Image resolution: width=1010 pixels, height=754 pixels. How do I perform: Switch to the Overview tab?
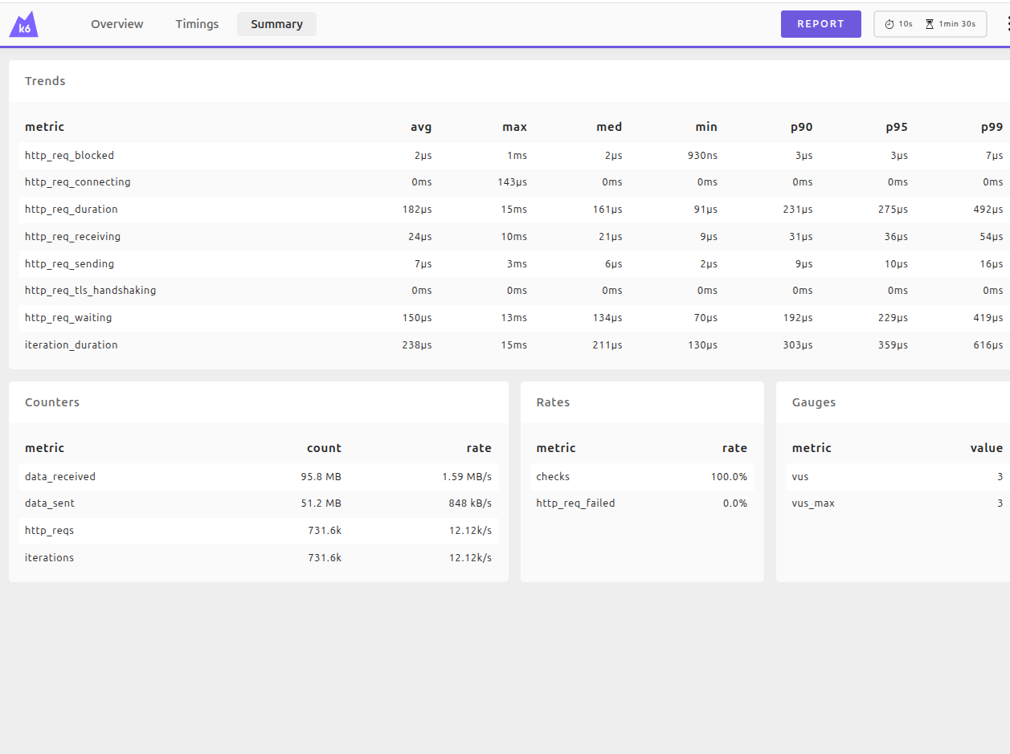coord(117,24)
